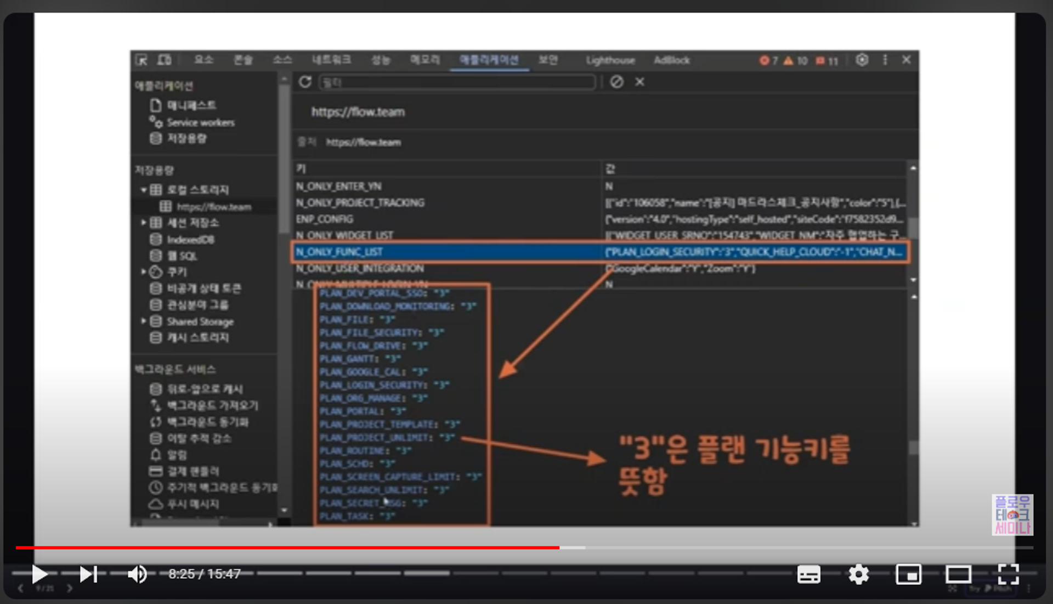
Task: Open video settings gear
Action: click(858, 574)
